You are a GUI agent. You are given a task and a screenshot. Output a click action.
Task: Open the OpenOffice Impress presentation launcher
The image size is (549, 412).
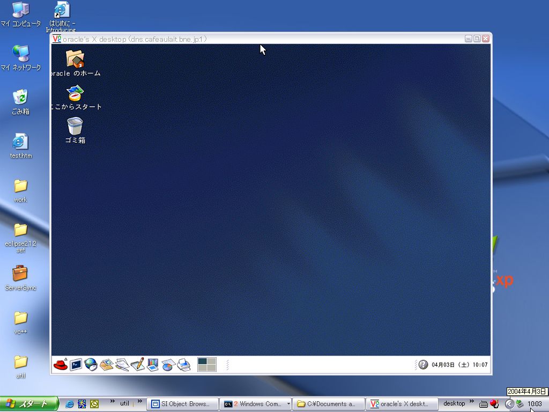(x=153, y=365)
